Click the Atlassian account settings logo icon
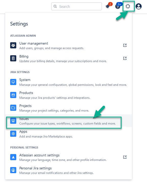The image size is (147, 191). (x=13, y=157)
